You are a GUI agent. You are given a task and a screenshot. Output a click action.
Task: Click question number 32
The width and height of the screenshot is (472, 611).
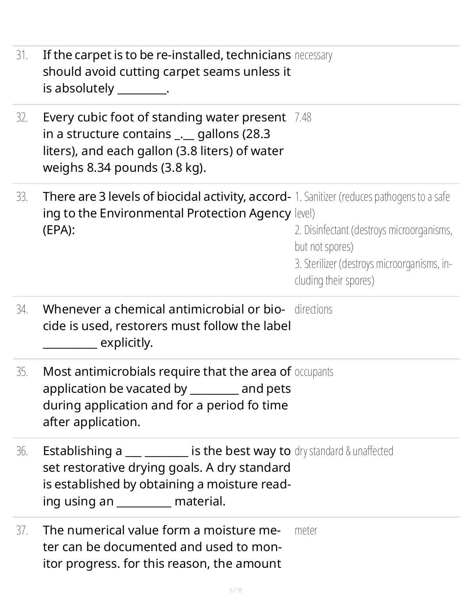[22, 117]
